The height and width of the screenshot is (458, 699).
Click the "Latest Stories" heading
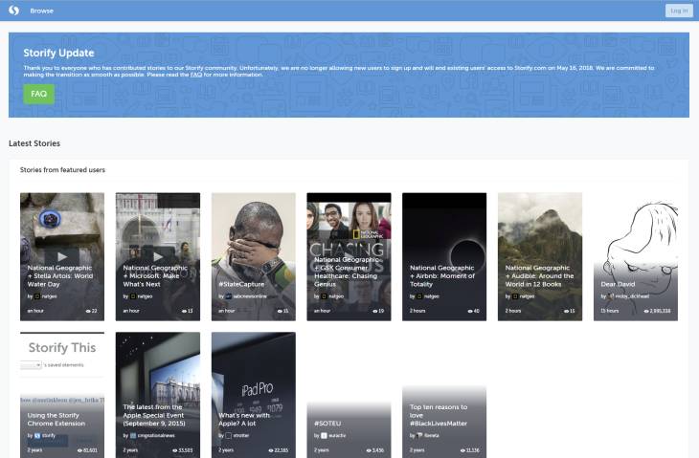click(x=34, y=143)
